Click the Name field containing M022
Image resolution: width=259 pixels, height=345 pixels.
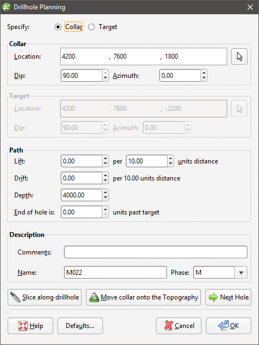116,273
